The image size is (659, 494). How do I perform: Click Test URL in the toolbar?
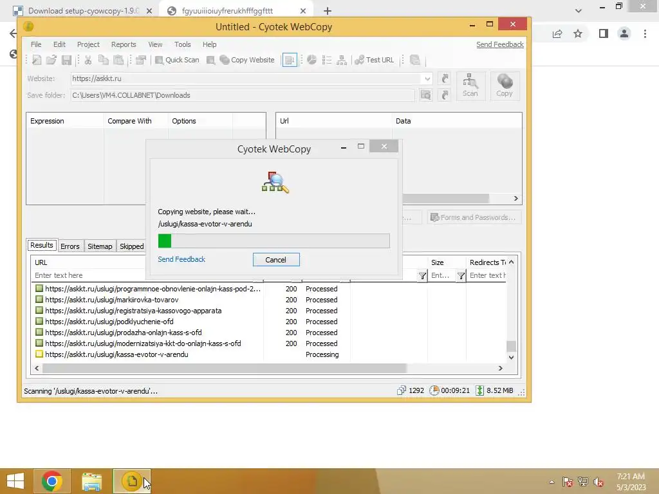click(x=375, y=60)
